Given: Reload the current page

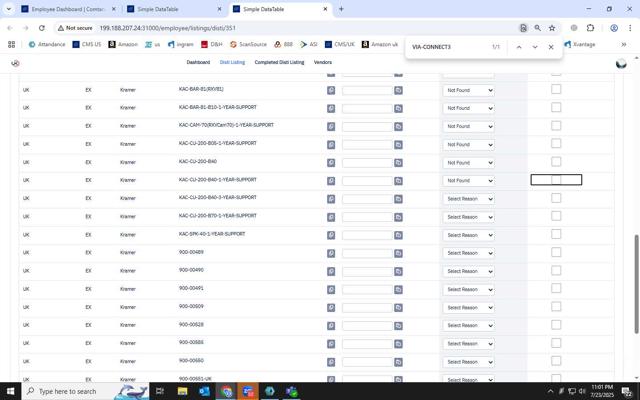Looking at the screenshot, I should pos(42,28).
